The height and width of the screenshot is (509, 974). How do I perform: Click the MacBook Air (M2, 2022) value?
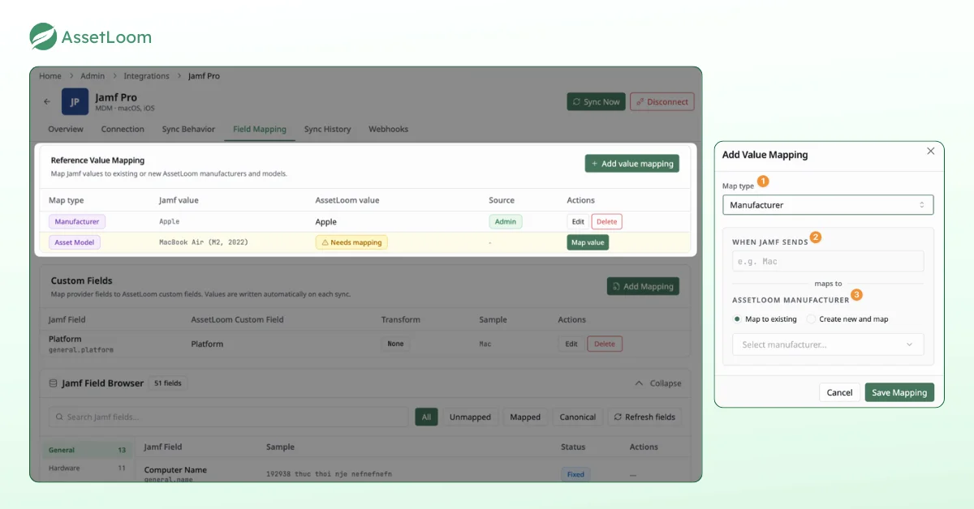[x=204, y=242]
